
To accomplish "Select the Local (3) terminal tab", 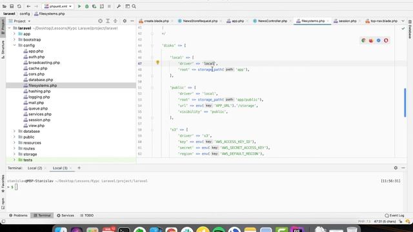I will point(60,168).
